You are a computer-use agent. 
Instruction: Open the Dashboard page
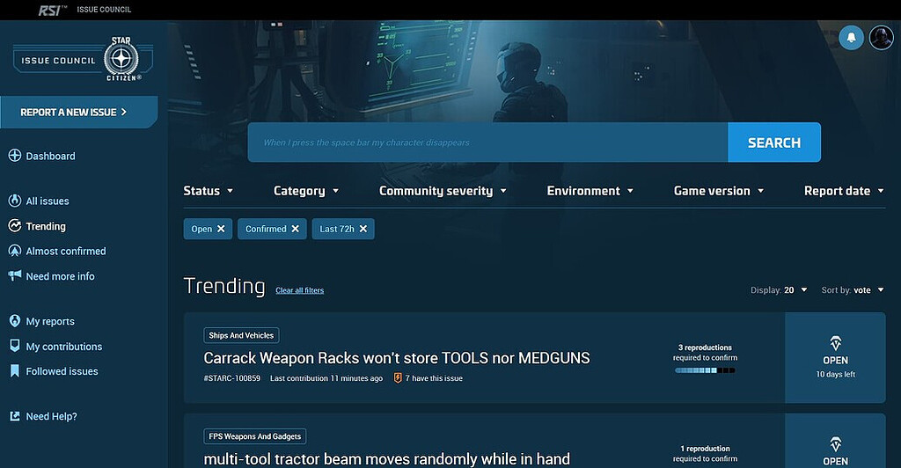pyautogui.click(x=50, y=156)
